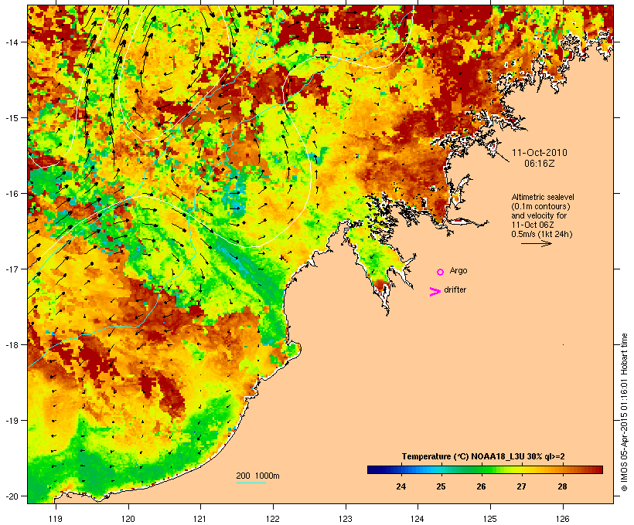
Task: Click the longitude label '121'
Action: (200, 519)
